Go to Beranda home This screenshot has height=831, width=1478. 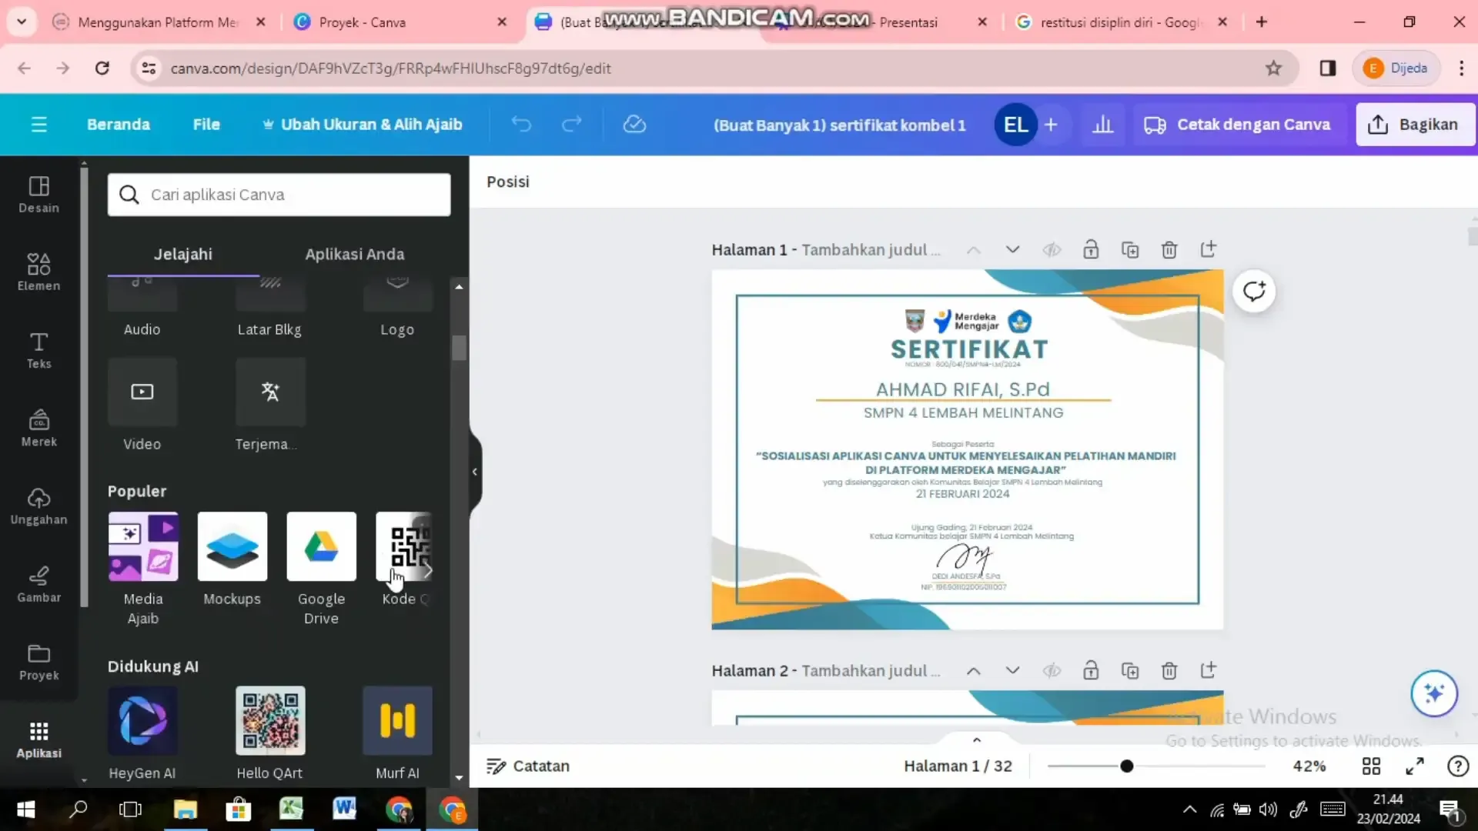pyautogui.click(x=119, y=124)
